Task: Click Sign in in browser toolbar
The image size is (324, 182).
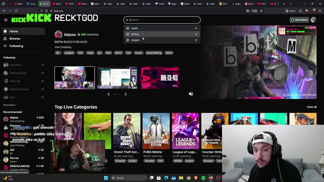Action: pyautogui.click(x=291, y=11)
